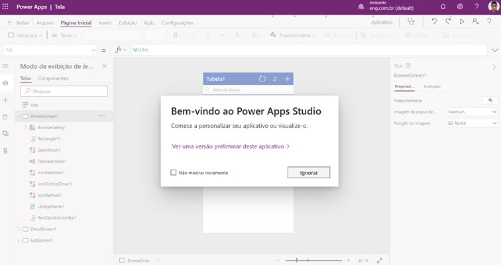Open the Exibição menu
This screenshot has height=265, width=501.
128,23
